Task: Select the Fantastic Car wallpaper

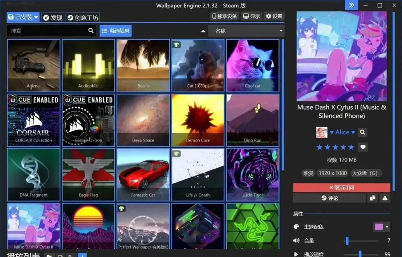Action: point(143,175)
